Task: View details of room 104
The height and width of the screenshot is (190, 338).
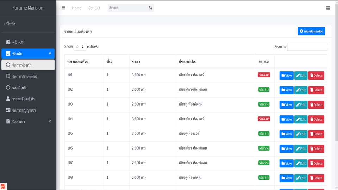Action: click(x=287, y=119)
